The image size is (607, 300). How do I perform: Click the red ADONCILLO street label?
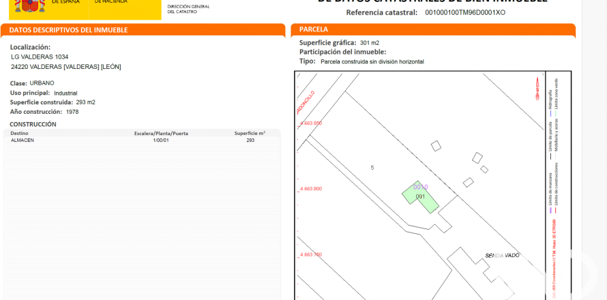click(307, 102)
